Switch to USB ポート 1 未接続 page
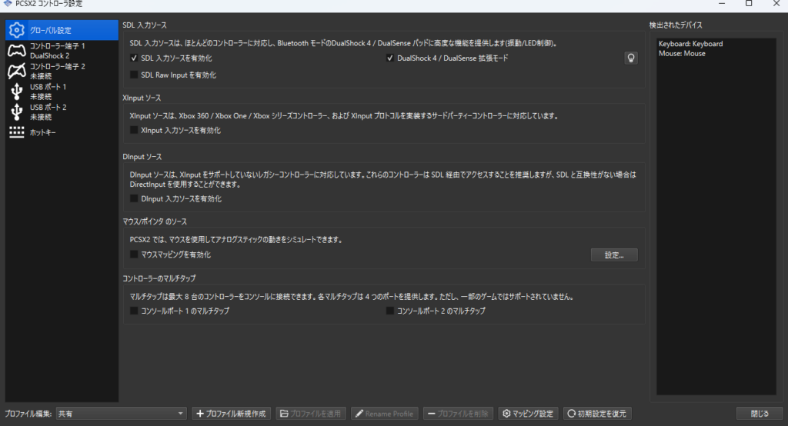788x426 pixels. [62, 92]
